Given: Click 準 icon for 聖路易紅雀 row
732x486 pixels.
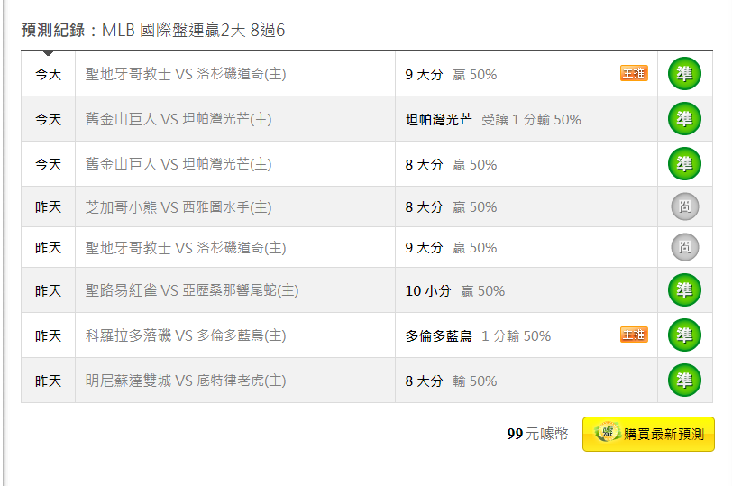Looking at the screenshot, I should click(684, 290).
